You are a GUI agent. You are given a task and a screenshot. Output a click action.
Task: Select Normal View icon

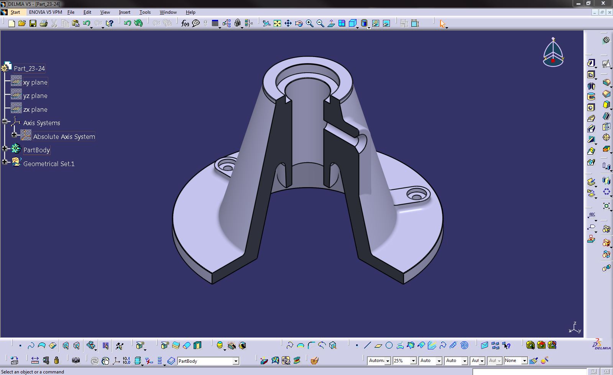click(331, 24)
